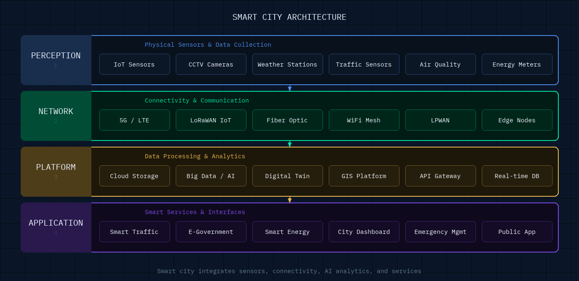This screenshot has height=281, width=579.
Task: Select the API Gateway box
Action: click(x=440, y=176)
